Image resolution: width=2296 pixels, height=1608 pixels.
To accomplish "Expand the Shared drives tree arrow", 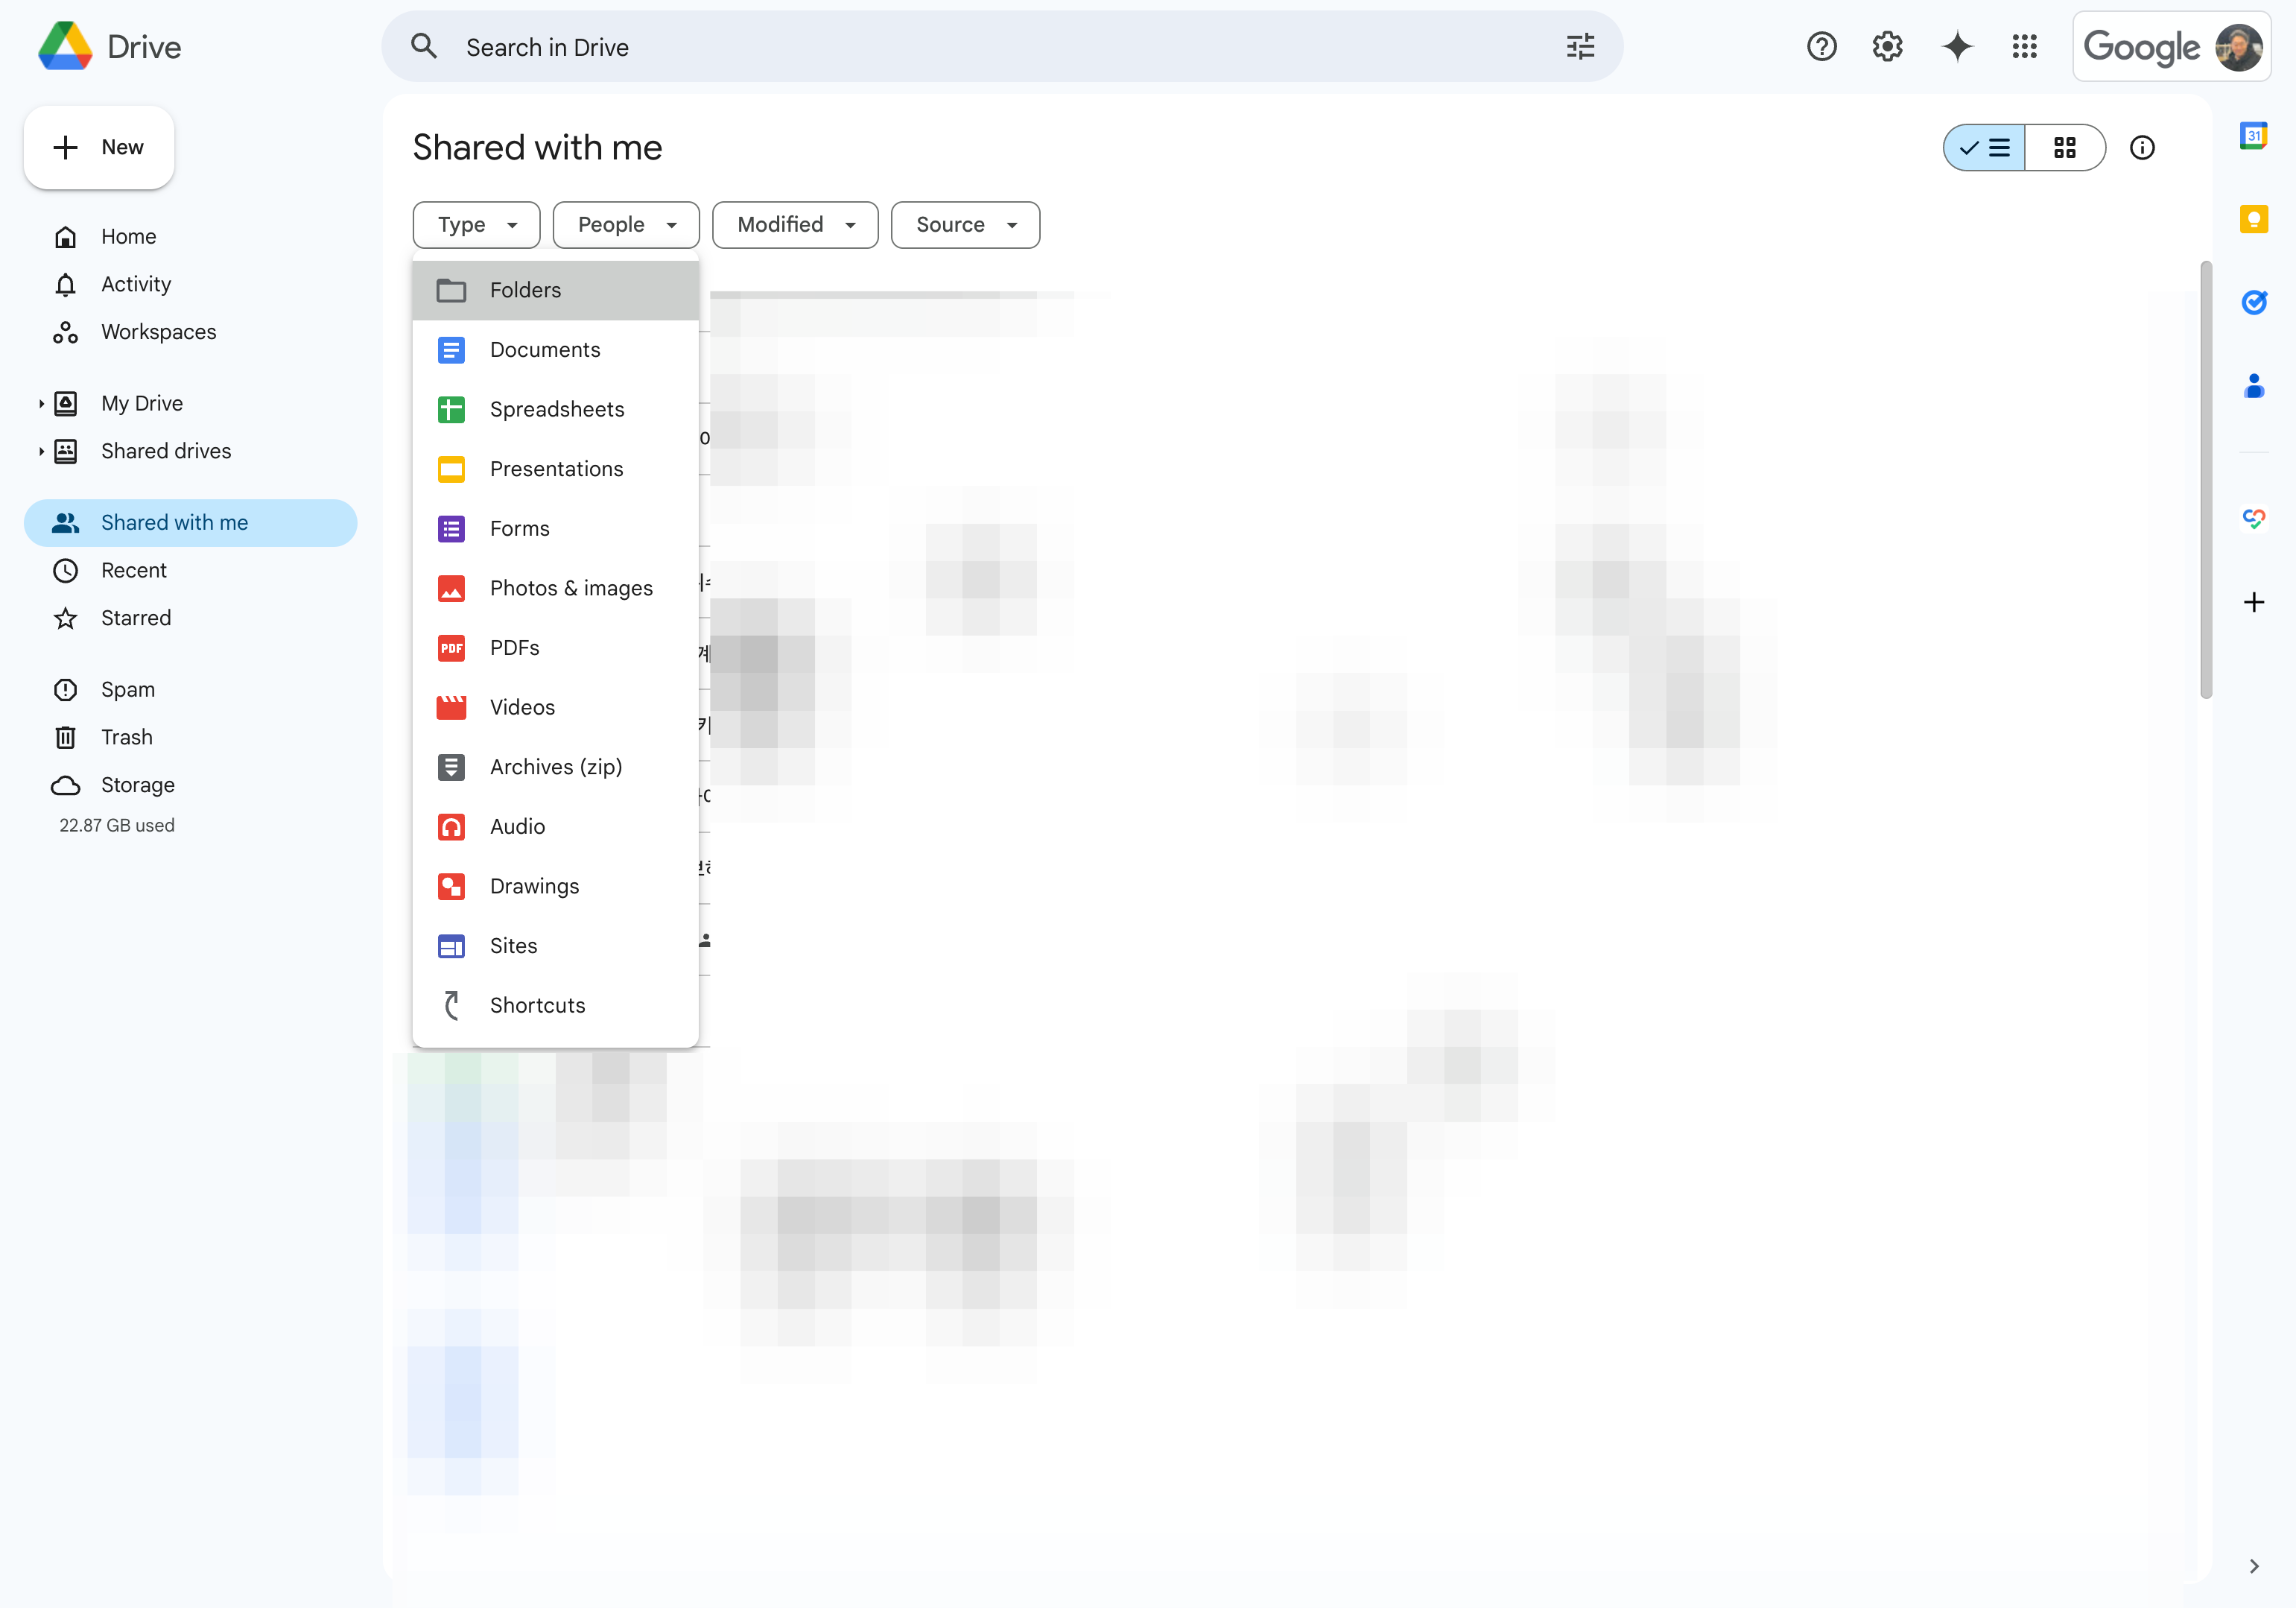I will point(41,452).
